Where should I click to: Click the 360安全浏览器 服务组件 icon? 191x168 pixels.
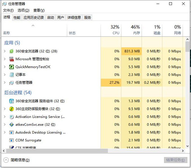[11, 101]
